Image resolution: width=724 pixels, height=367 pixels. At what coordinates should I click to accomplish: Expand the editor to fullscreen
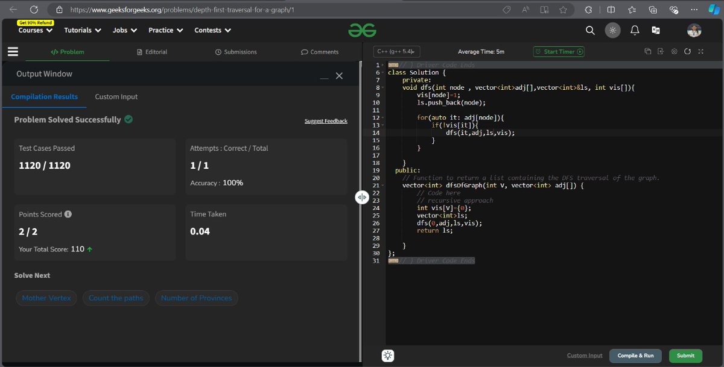point(700,52)
